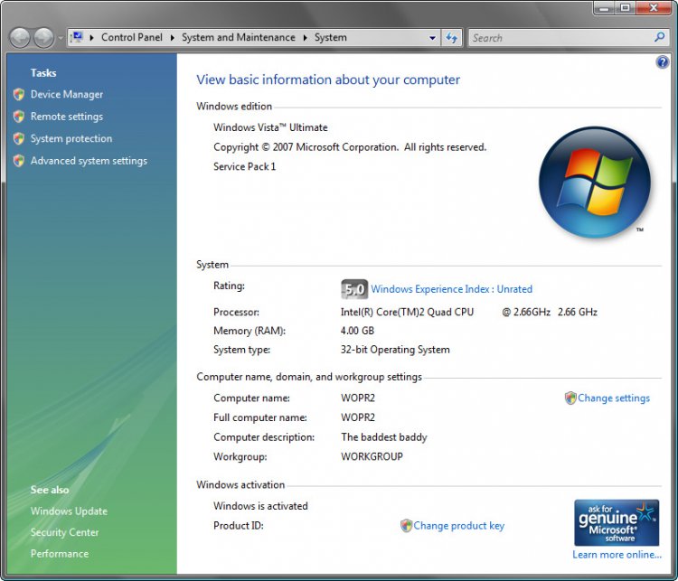Click the magnifying glass search icon
The image size is (678, 581).
click(659, 37)
